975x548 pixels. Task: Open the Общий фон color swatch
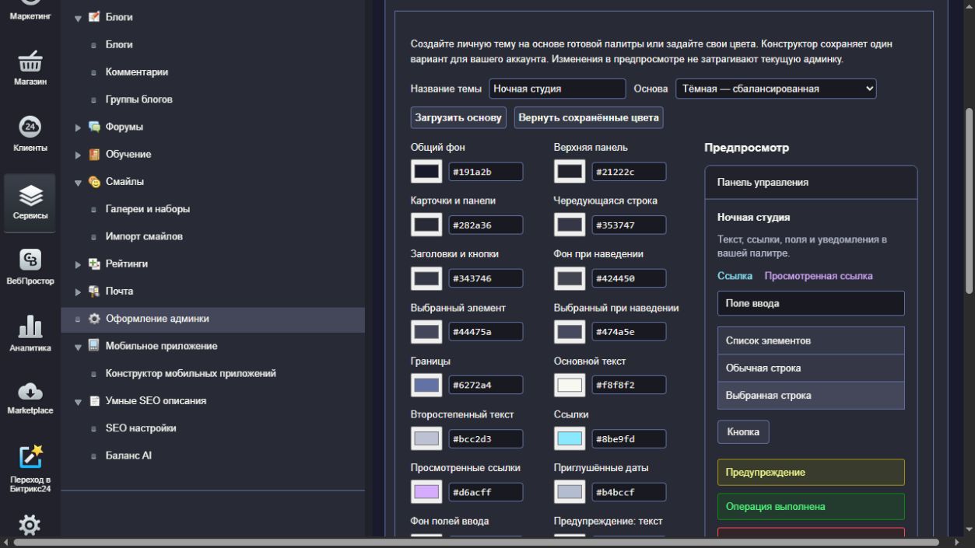[426, 171]
